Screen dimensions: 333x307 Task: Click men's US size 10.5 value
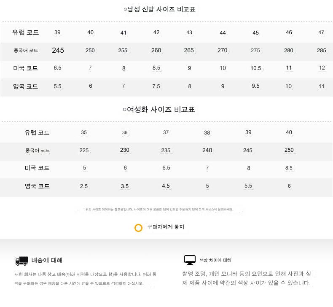[256, 68]
